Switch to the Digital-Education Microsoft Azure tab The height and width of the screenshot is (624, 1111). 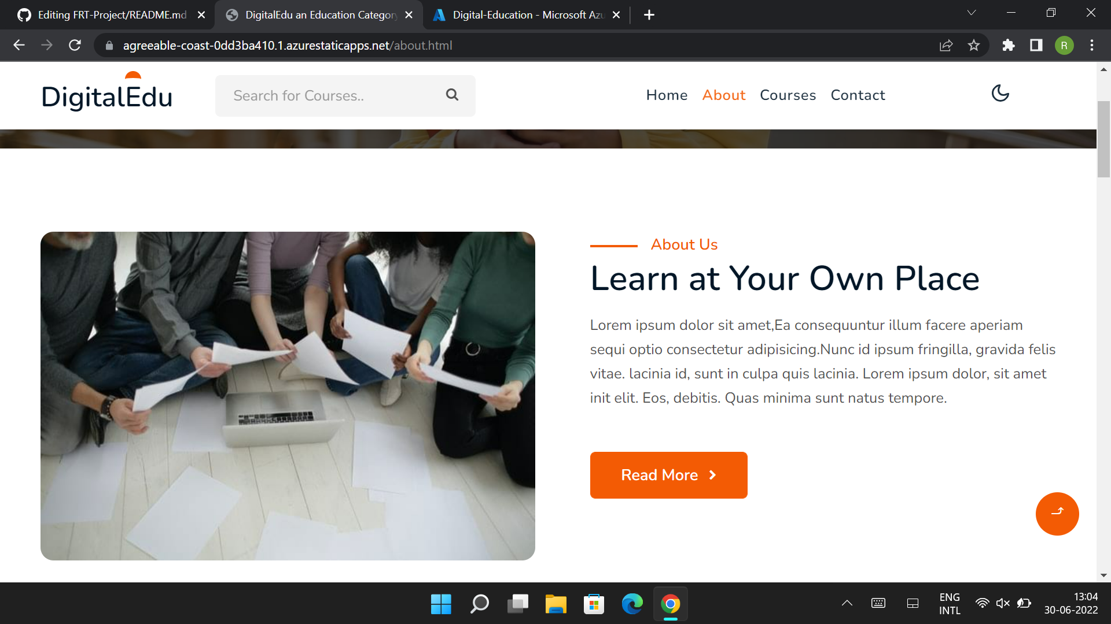(x=527, y=15)
